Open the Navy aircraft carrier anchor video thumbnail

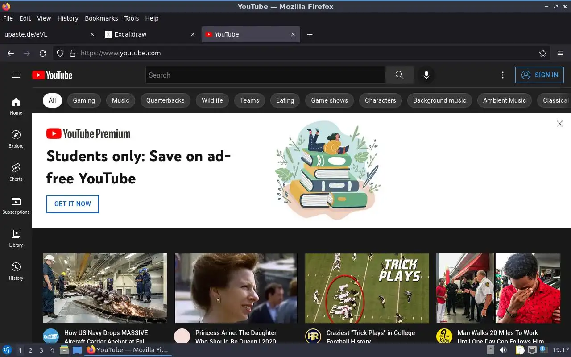[105, 288]
